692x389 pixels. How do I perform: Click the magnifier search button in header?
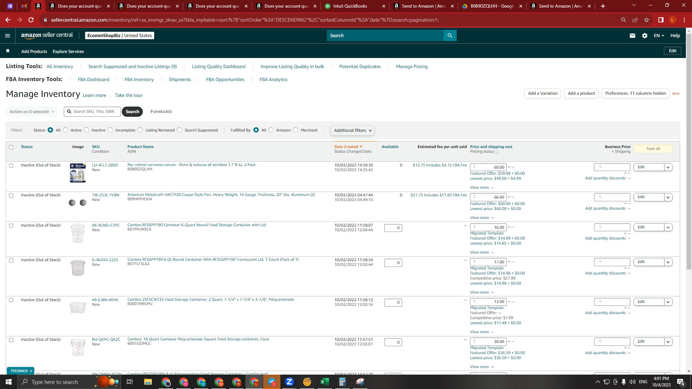coord(450,35)
